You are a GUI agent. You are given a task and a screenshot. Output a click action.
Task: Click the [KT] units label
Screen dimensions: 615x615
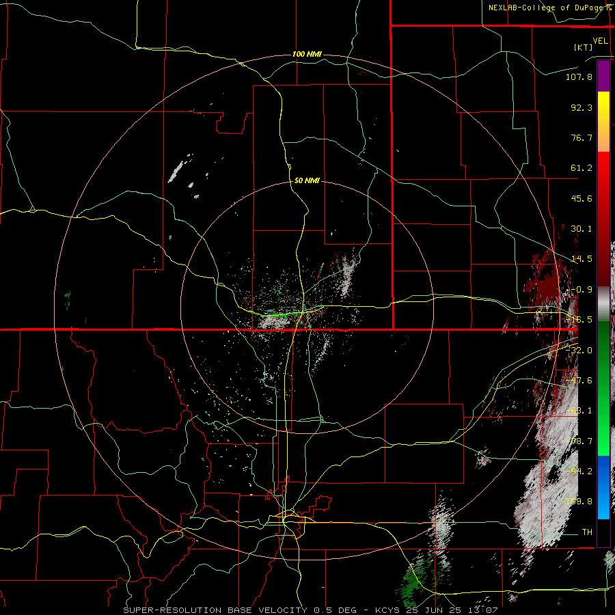[x=583, y=47]
